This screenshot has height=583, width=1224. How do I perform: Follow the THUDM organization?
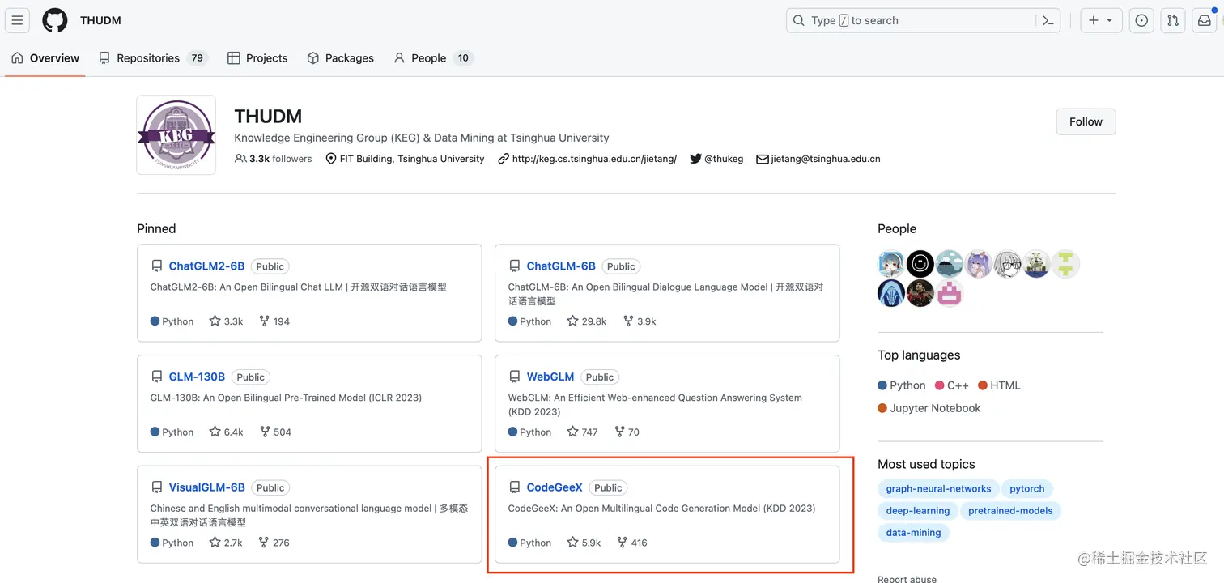[x=1086, y=121]
